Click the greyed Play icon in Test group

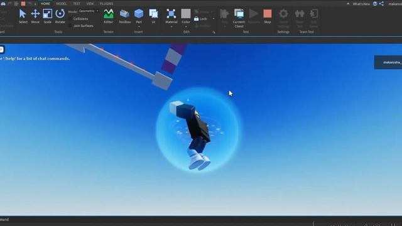[224, 14]
